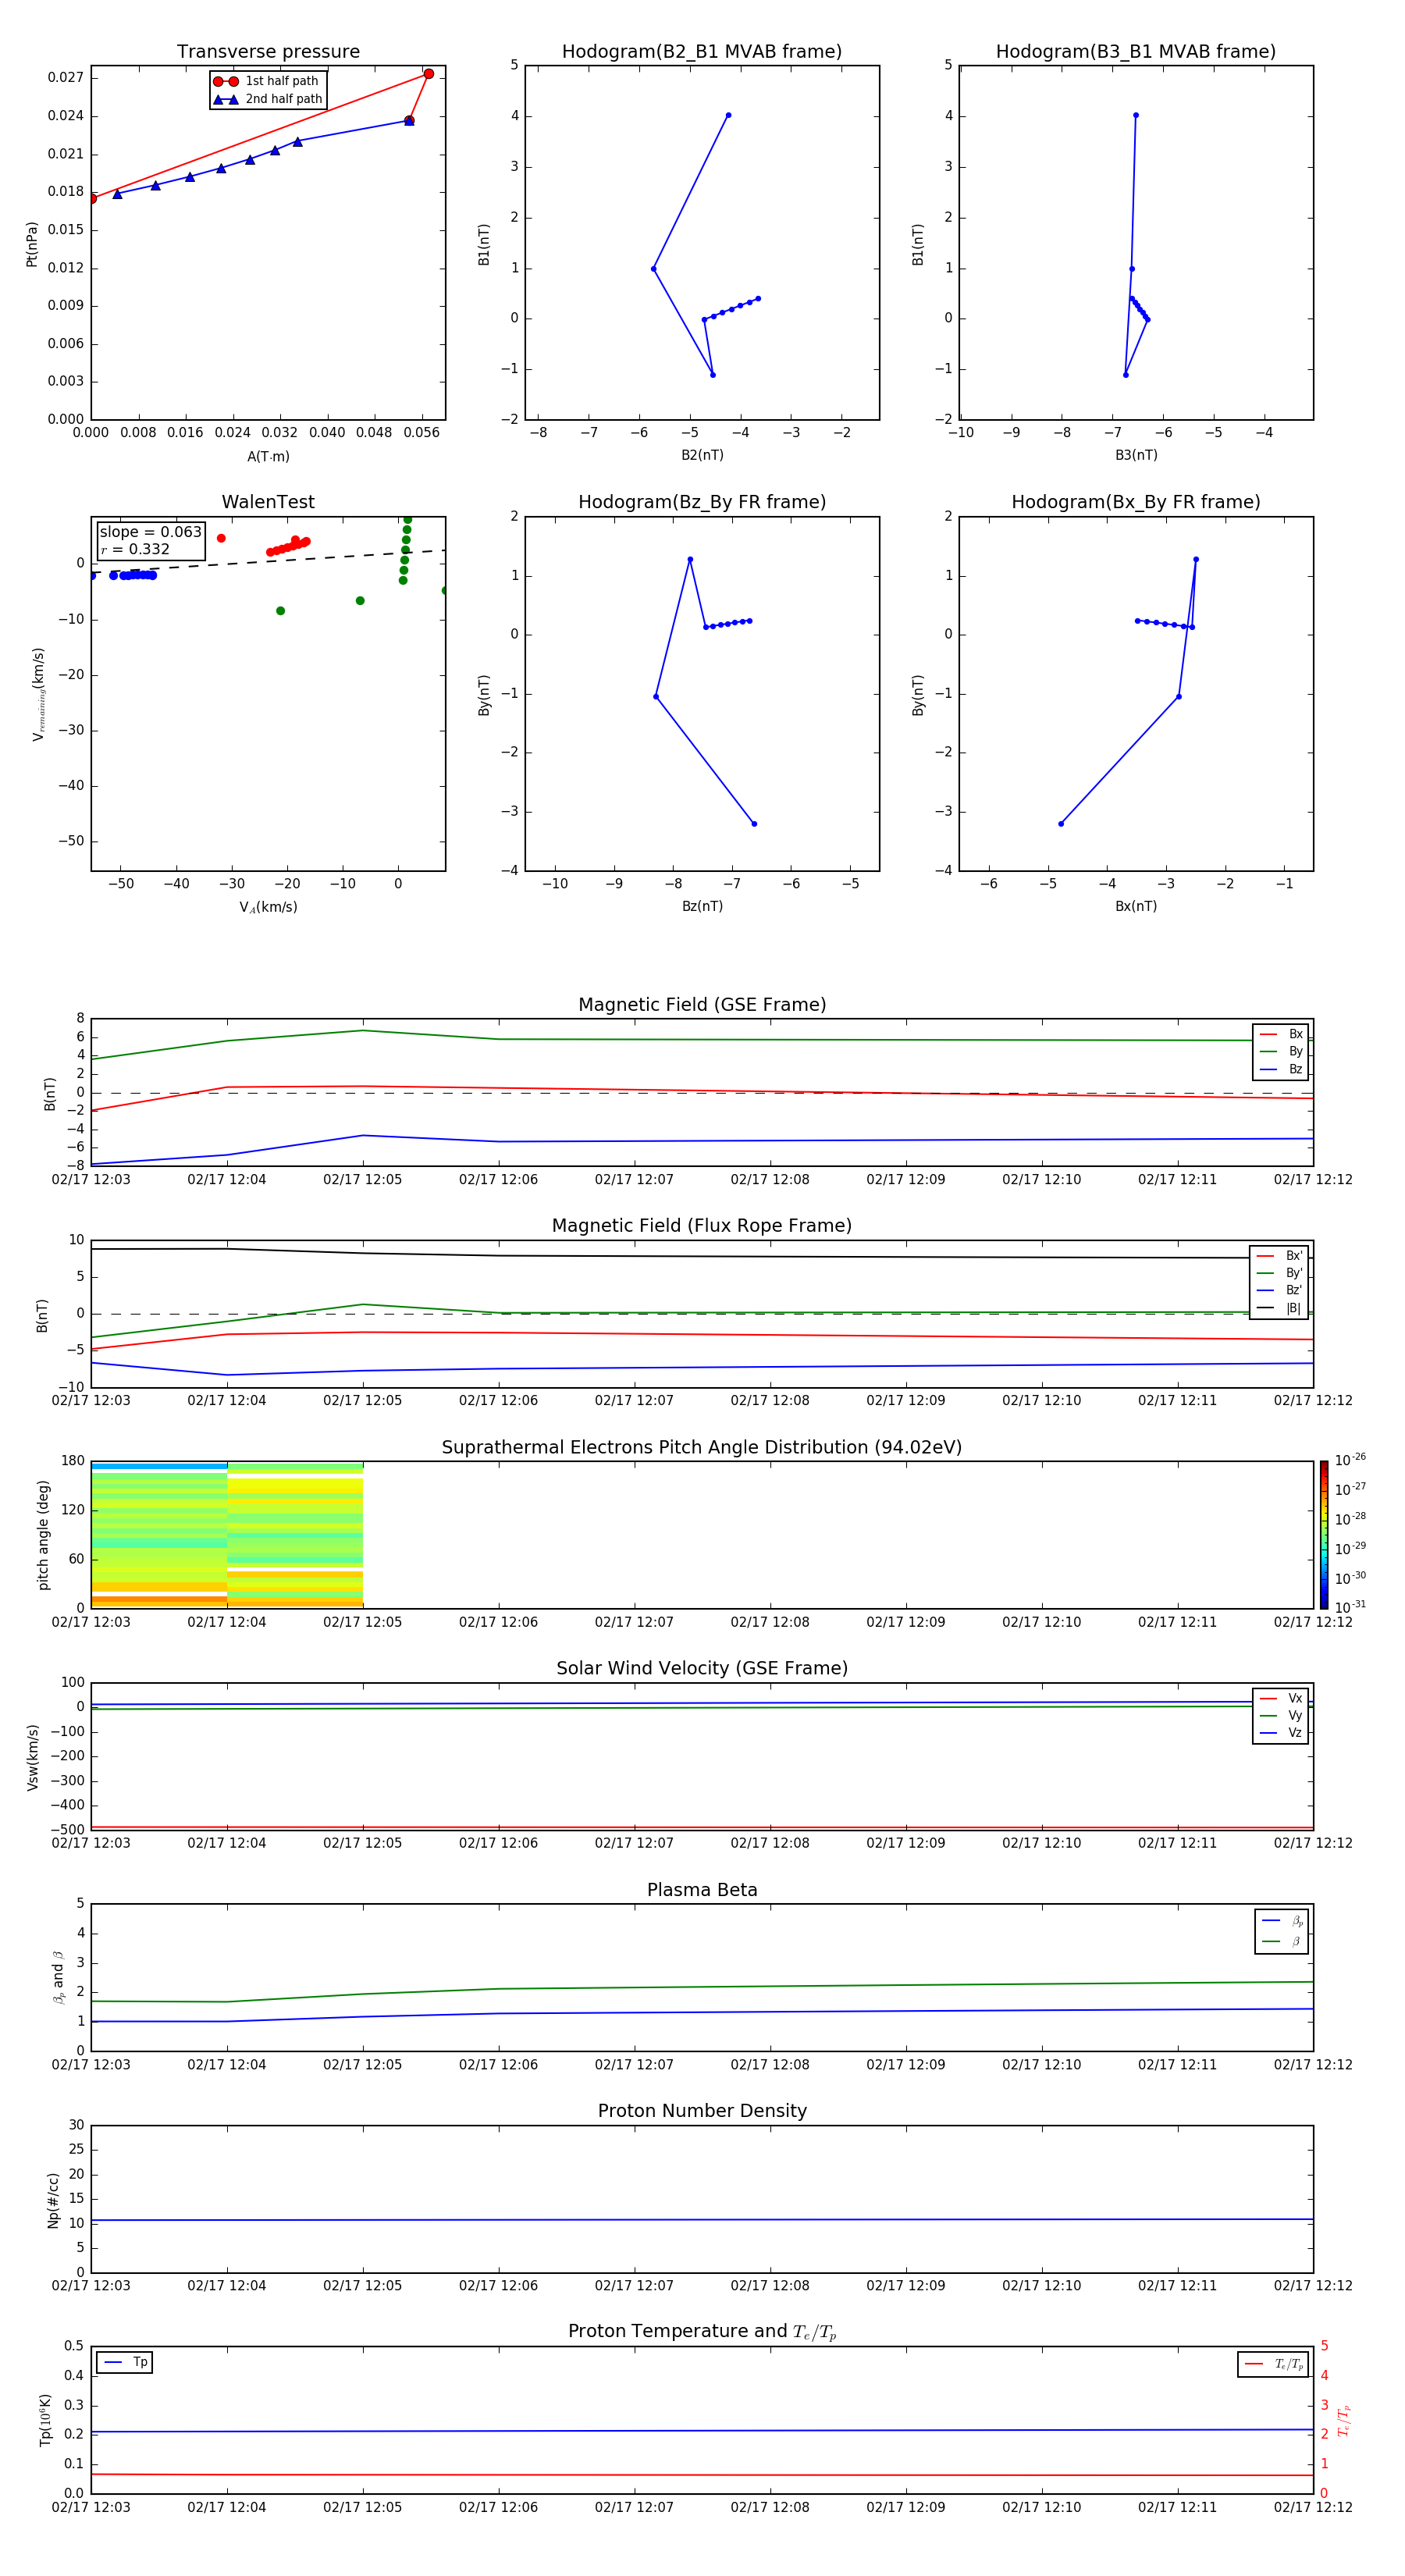Click the 'Proton Number Density' title
1405x2576 pixels.
click(702, 2111)
